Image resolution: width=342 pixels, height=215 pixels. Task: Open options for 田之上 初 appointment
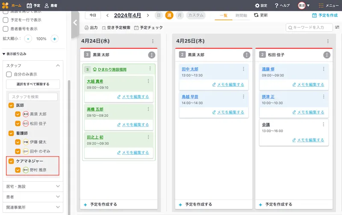pos(148,137)
